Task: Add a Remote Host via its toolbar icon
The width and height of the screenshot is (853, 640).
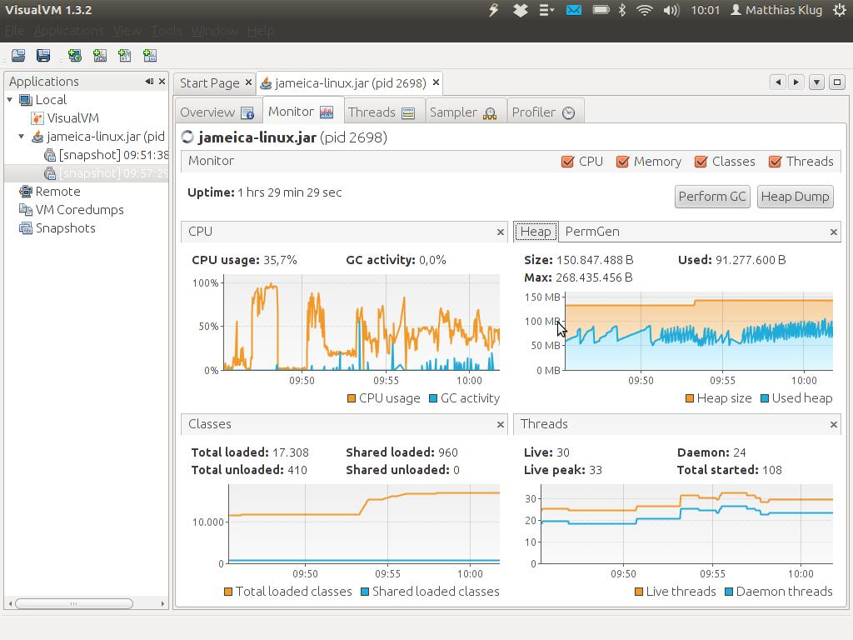Action: pos(75,55)
